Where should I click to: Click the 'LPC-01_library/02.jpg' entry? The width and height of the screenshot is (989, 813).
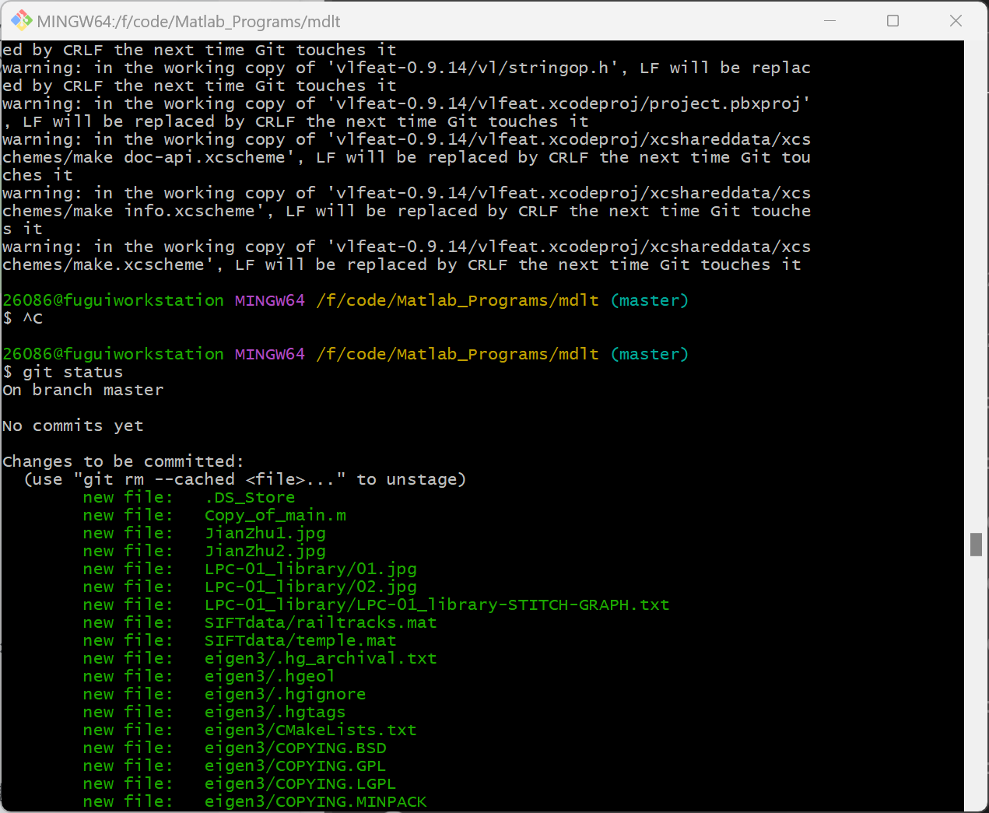(310, 587)
